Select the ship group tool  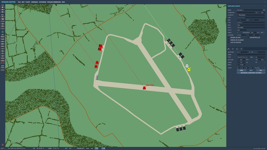pos(3,41)
